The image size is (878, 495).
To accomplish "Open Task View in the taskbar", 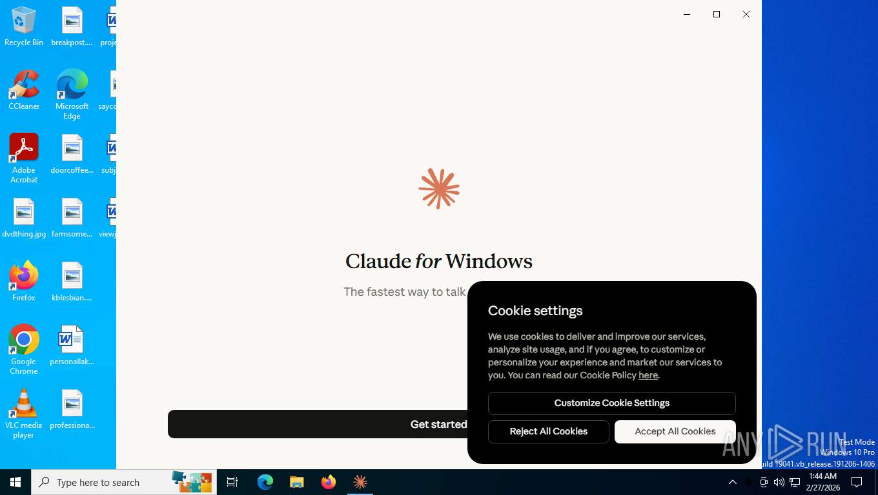I will coord(232,482).
